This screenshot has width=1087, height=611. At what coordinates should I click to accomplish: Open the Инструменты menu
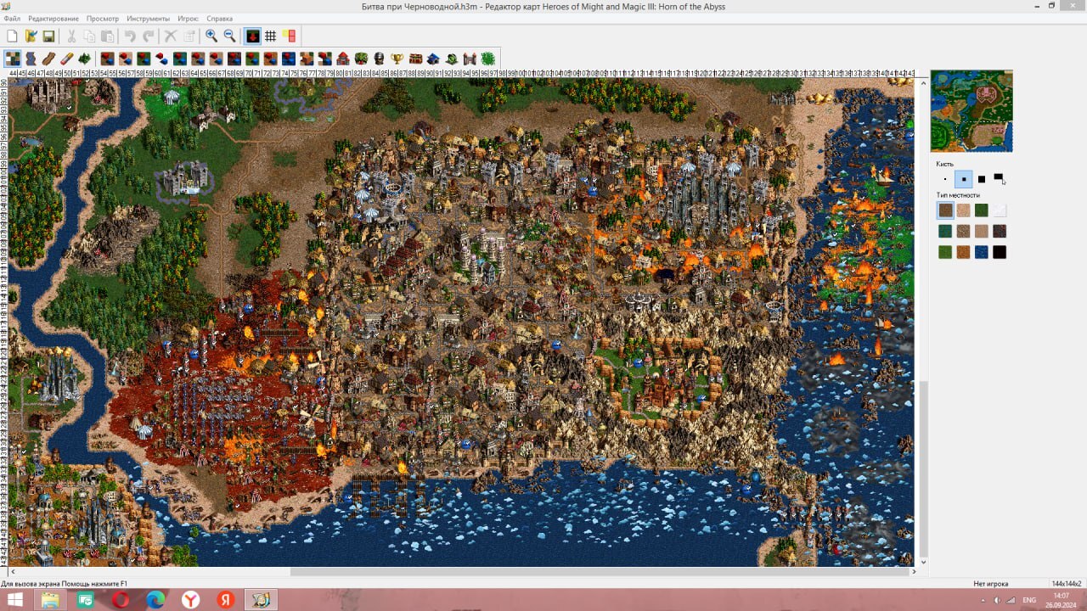[x=149, y=19]
